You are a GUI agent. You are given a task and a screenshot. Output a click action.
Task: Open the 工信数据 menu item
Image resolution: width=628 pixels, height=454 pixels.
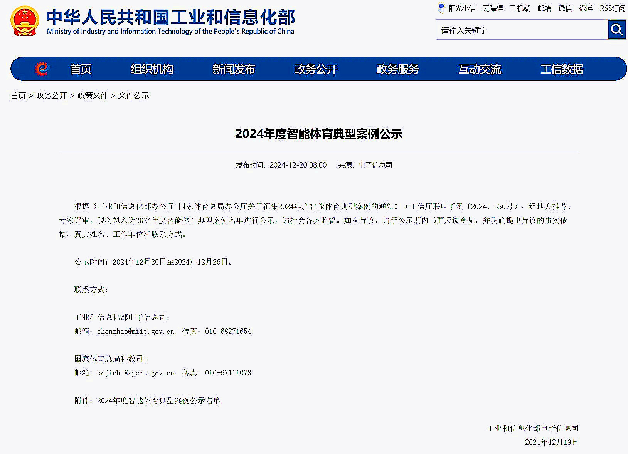[x=562, y=69]
